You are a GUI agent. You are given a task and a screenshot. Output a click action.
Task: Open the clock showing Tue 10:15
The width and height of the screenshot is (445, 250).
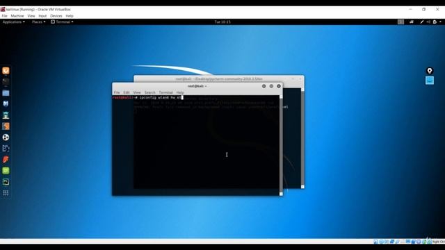click(222, 22)
